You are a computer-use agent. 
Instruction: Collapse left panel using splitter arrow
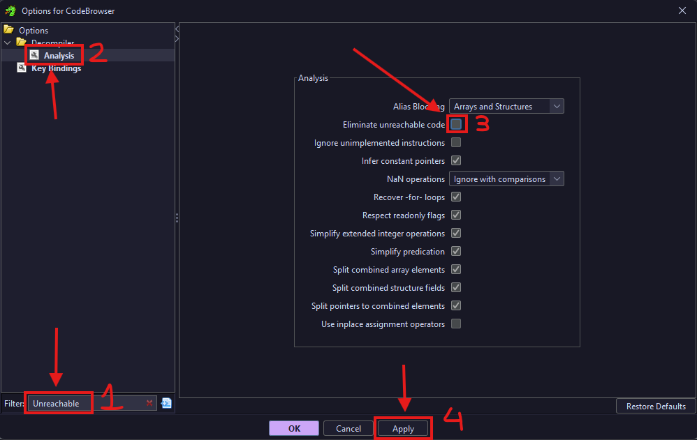point(177,29)
